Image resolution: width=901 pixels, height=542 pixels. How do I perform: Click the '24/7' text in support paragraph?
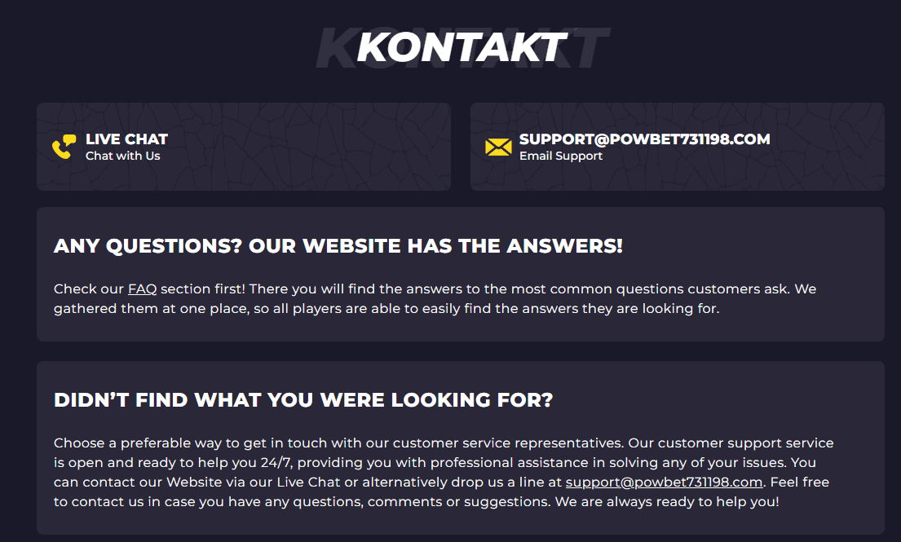coord(276,462)
